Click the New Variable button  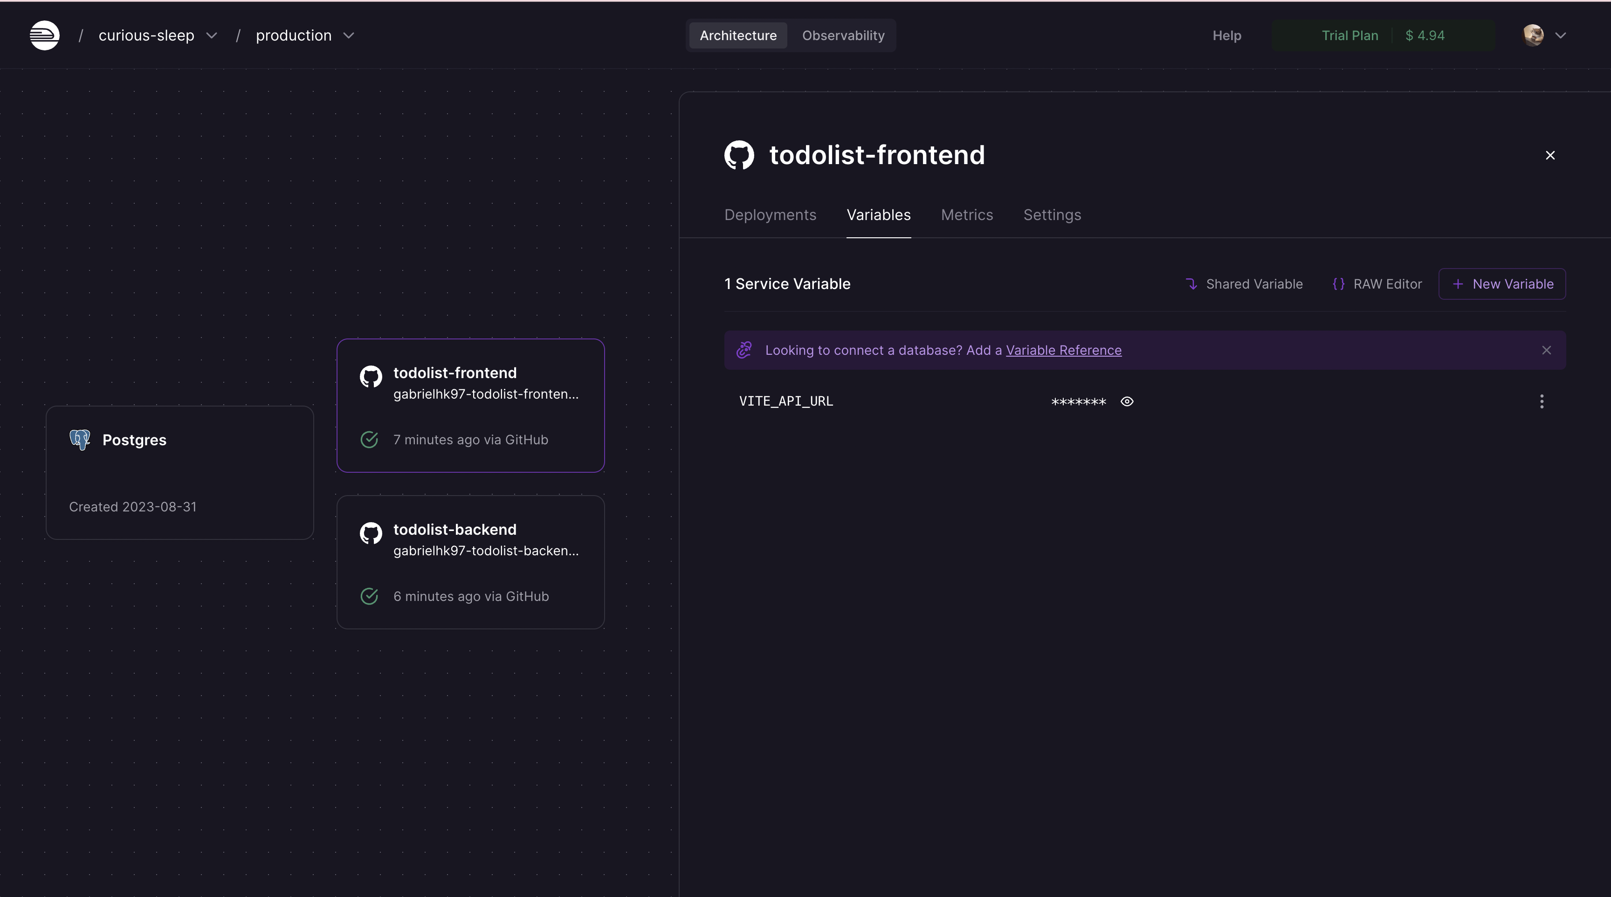pyautogui.click(x=1502, y=283)
